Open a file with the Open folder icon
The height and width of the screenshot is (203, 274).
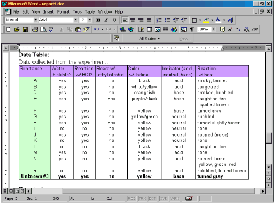coord(17,29)
